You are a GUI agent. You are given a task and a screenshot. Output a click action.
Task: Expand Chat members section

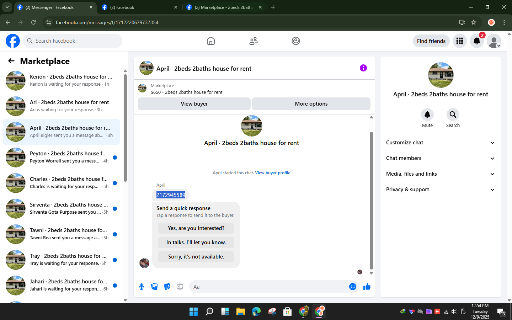click(x=441, y=158)
